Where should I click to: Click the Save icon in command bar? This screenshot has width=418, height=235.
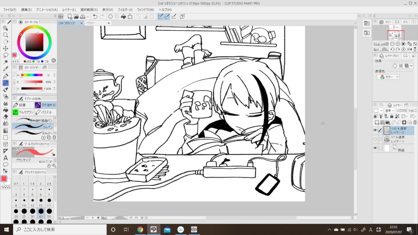pos(83,17)
